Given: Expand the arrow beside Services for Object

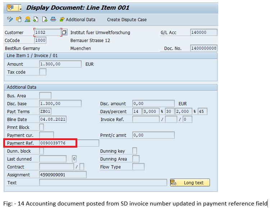Looking at the screenshot, I should (20, 8).
